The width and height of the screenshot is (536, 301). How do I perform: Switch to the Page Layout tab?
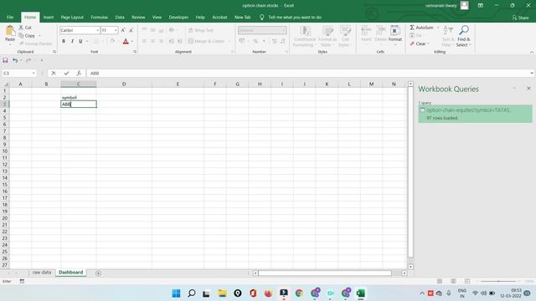pyautogui.click(x=72, y=17)
